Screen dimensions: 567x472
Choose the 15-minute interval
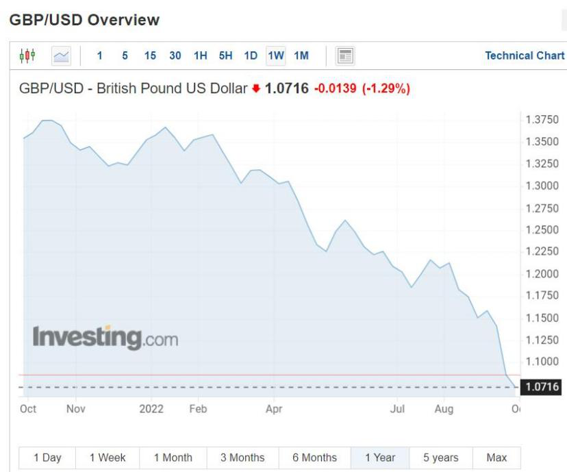click(150, 56)
